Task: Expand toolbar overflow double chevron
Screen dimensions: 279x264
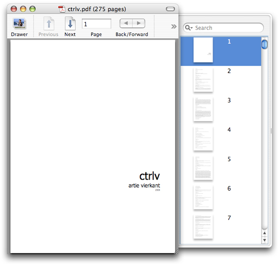Action: pyautogui.click(x=173, y=27)
